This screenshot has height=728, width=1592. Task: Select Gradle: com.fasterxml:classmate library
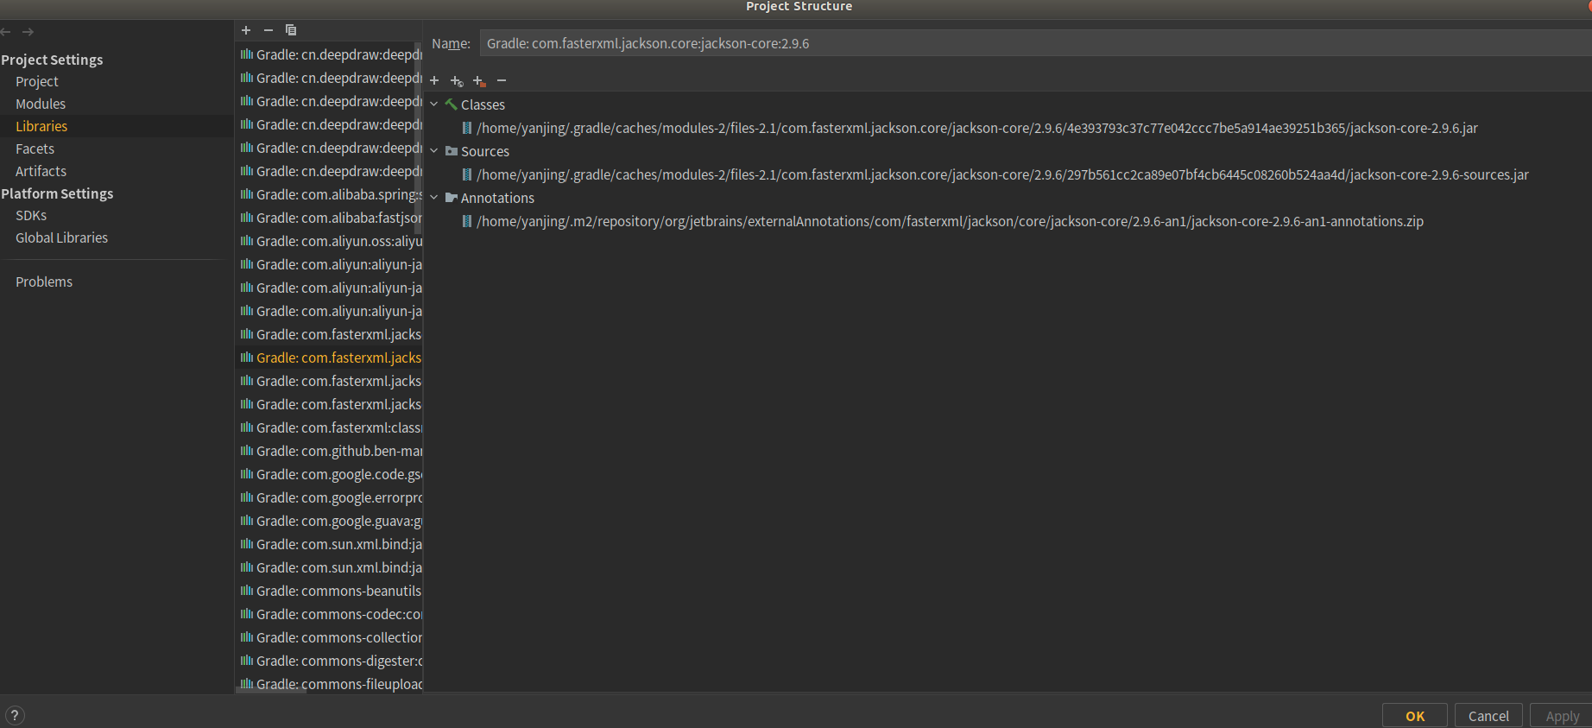click(329, 427)
